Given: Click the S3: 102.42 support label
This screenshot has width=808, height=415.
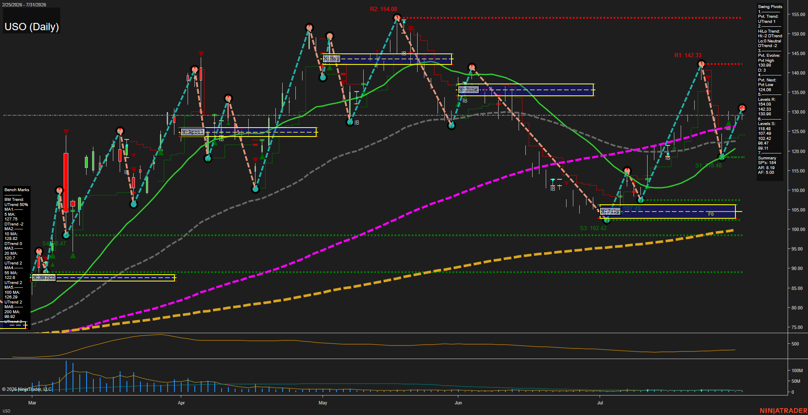Looking at the screenshot, I should (593, 228).
